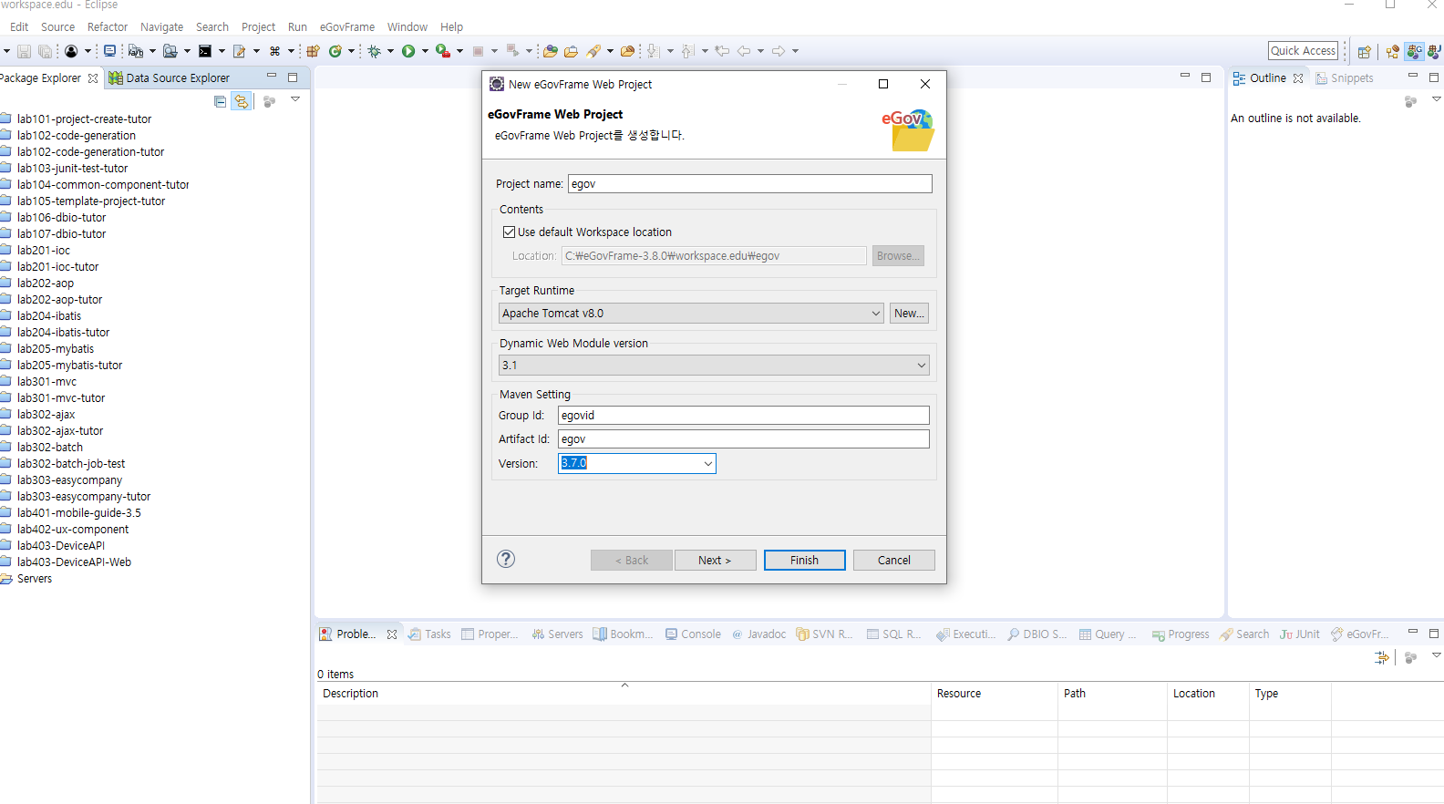Viewport: 1444px width, 804px height.
Task: Collapse All in Package Explorer
Action: point(220,101)
